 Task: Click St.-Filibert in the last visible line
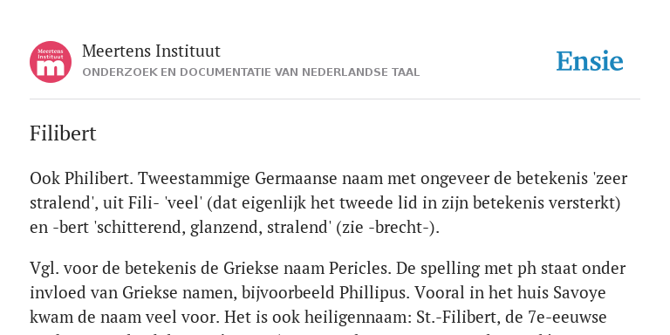pyautogui.click(x=451, y=318)
